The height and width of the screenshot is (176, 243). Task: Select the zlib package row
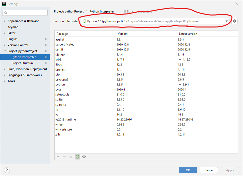coord(146,134)
